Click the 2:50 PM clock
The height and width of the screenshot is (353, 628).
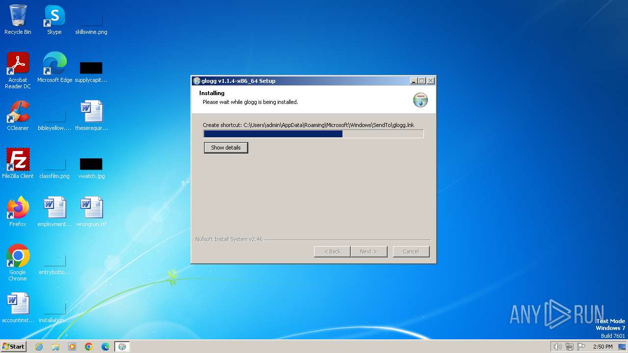pyautogui.click(x=602, y=347)
